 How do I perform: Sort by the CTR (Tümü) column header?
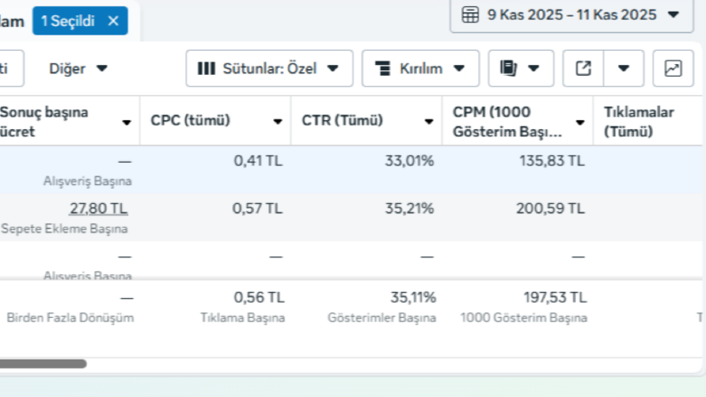pos(342,121)
